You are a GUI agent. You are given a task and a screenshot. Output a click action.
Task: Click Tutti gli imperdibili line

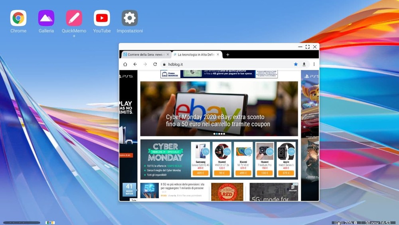[156, 175]
